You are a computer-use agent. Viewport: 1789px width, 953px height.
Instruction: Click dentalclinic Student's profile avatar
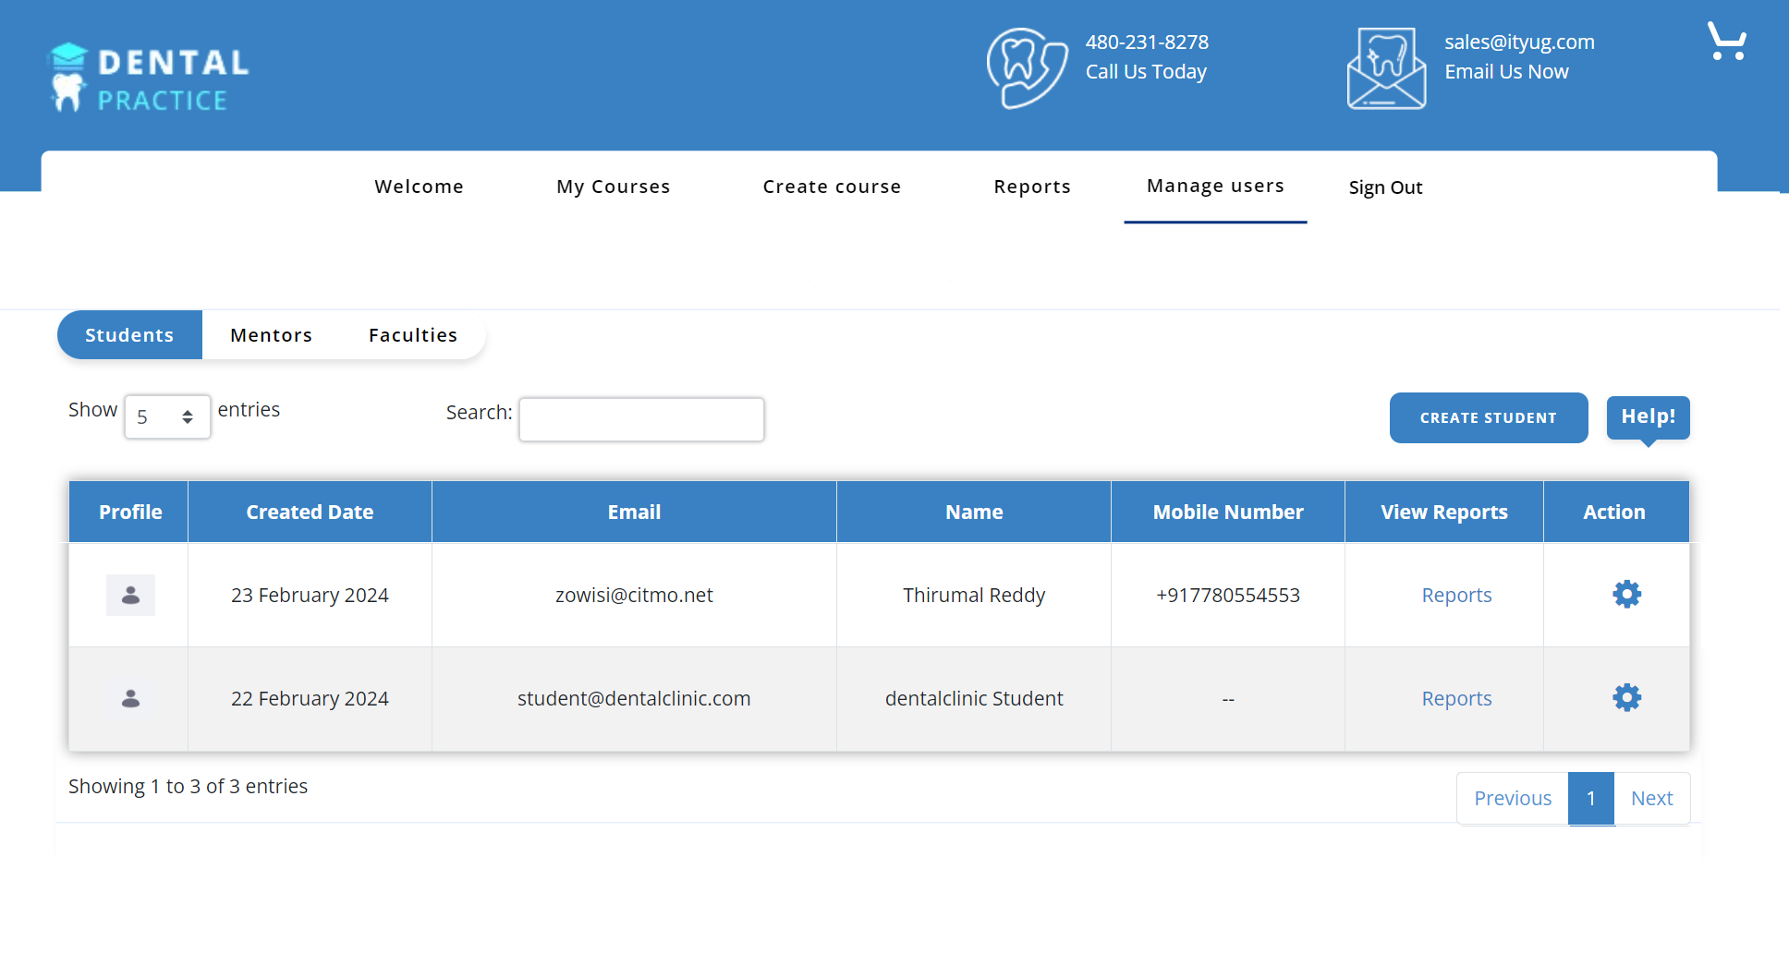click(x=130, y=699)
